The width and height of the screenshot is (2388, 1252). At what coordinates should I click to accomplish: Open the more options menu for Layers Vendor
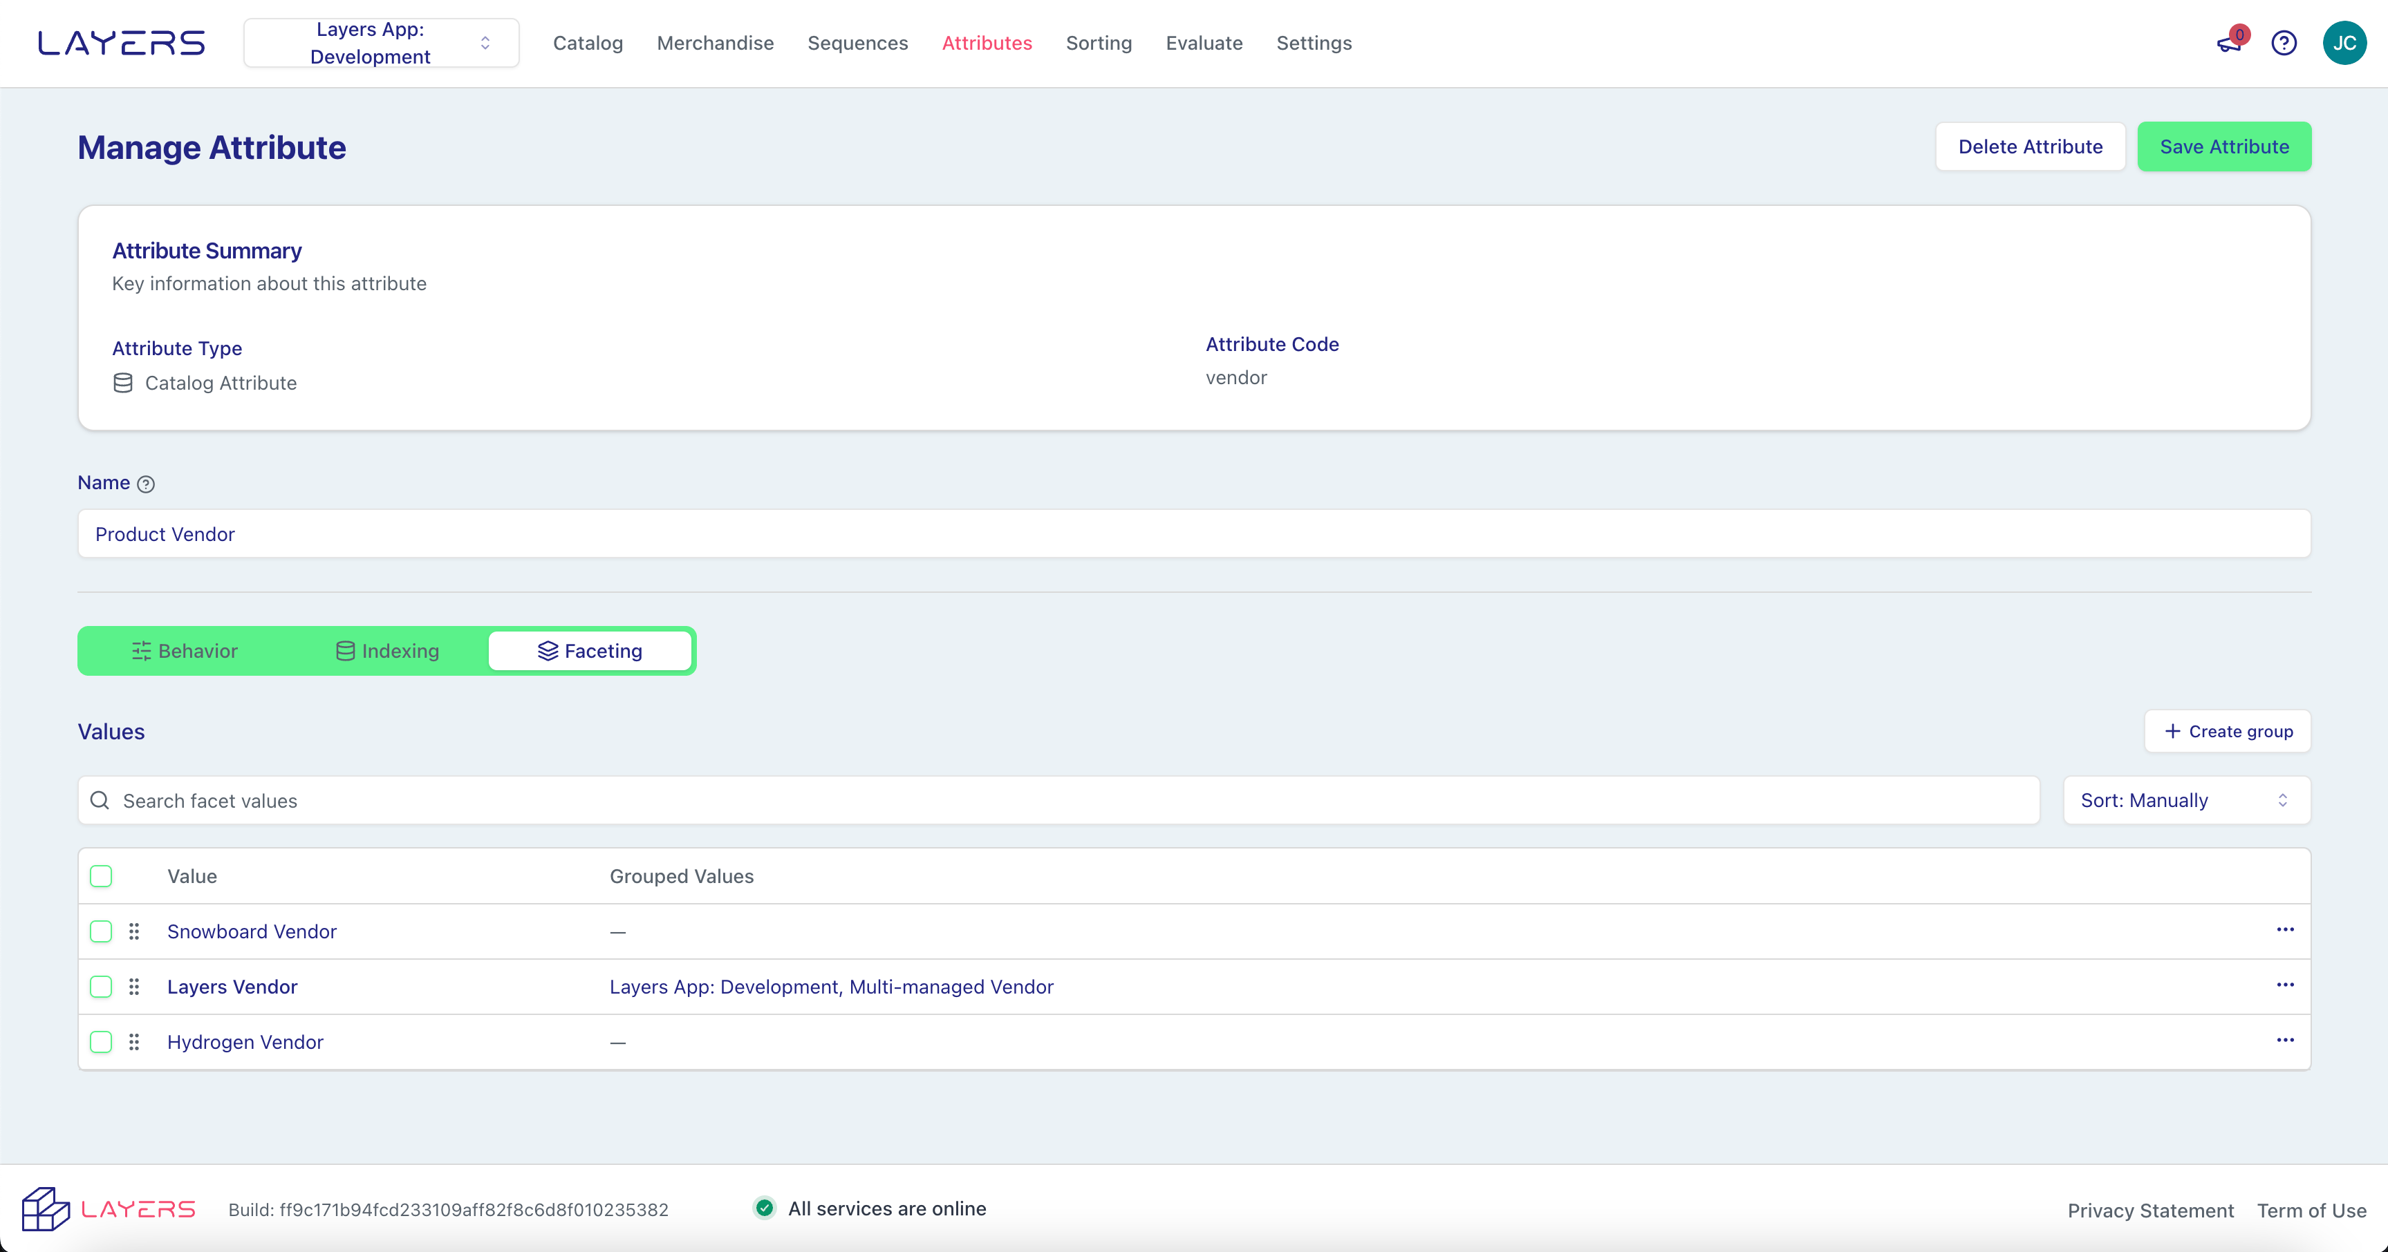(2285, 985)
